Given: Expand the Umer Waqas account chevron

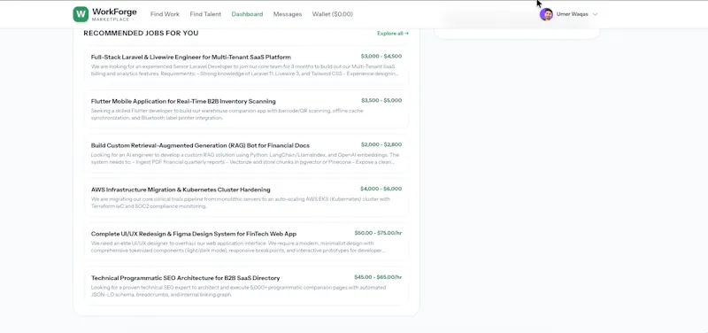Looking at the screenshot, I should tap(595, 14).
